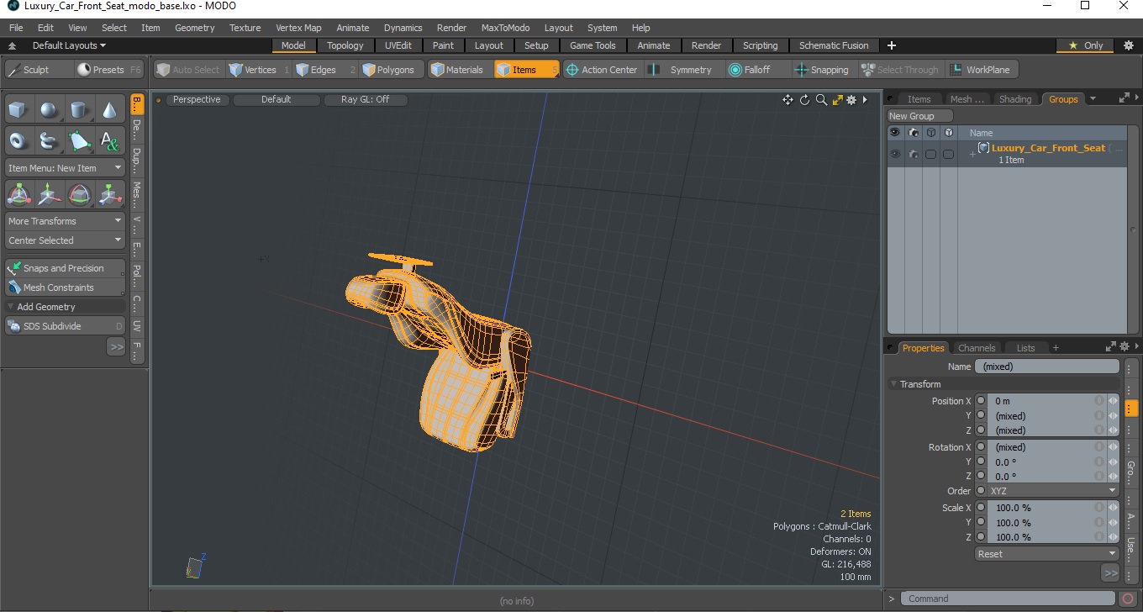
Task: Click Position X keyframe circle
Action: tap(981, 401)
